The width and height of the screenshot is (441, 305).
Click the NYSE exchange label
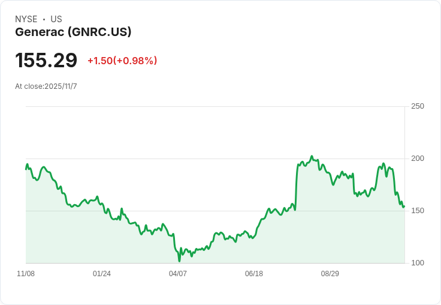26,19
